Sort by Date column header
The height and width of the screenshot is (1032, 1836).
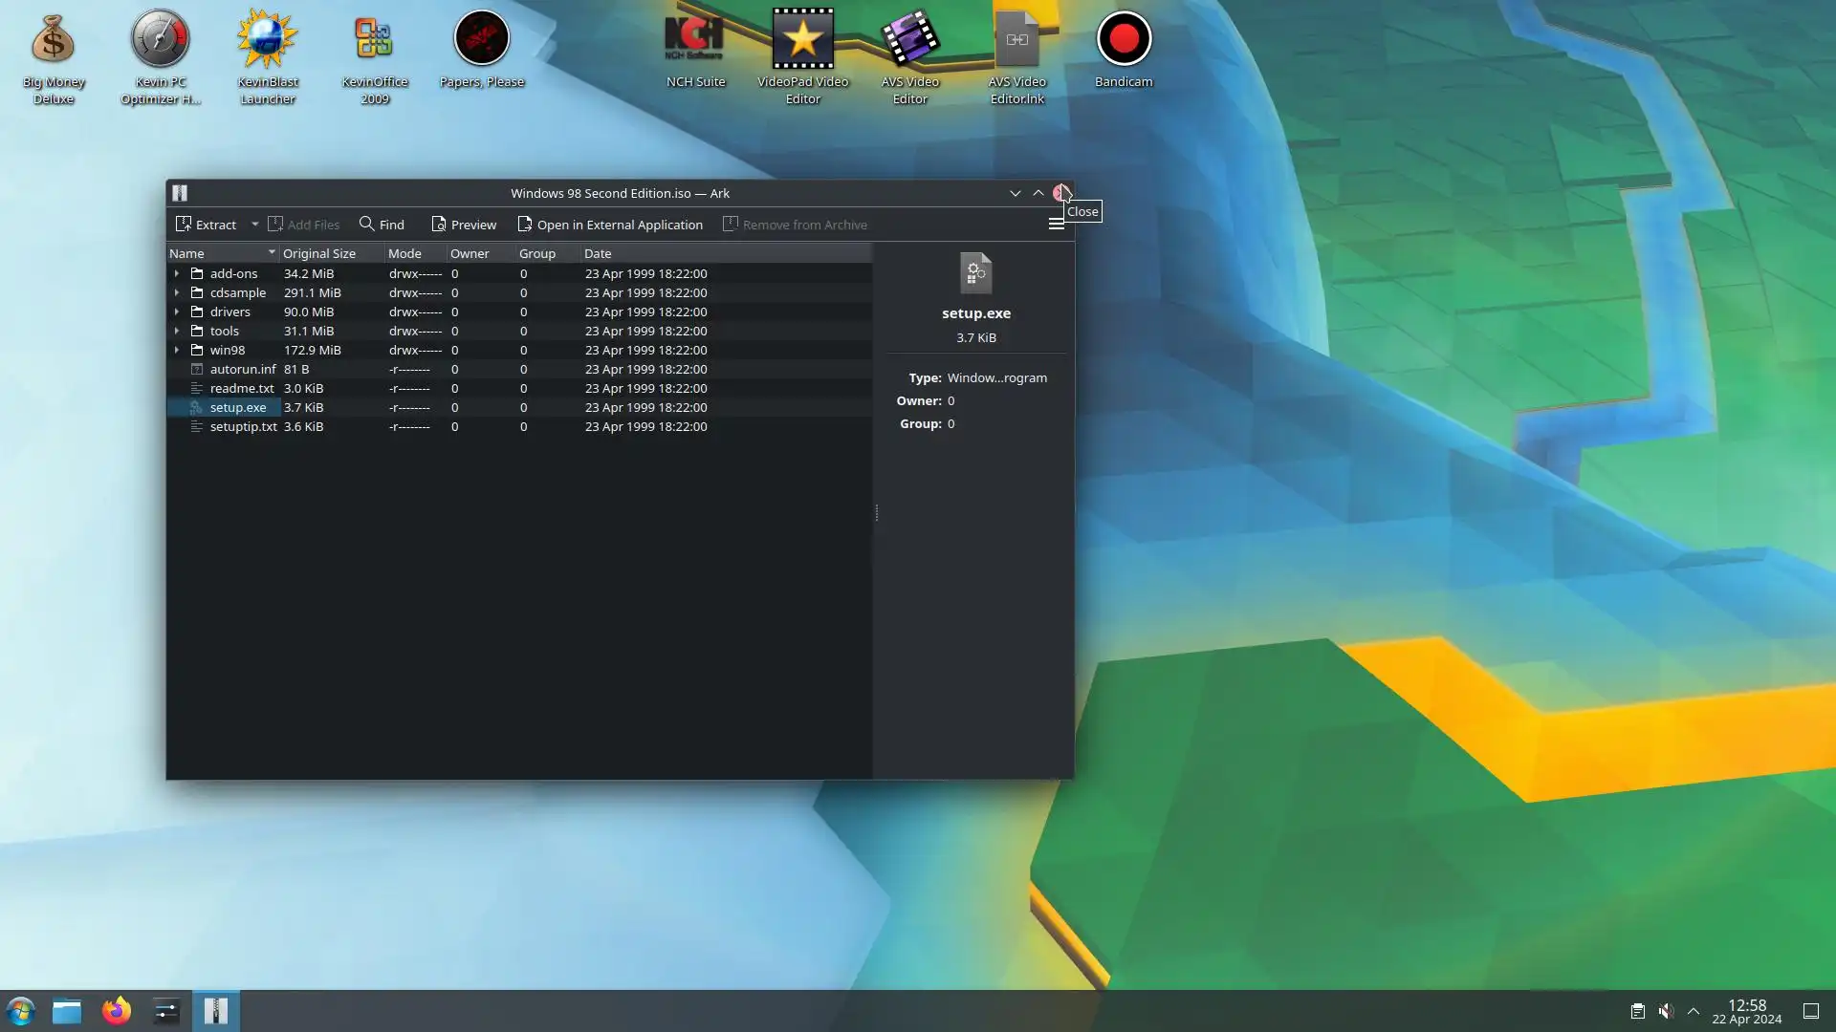[x=598, y=253]
